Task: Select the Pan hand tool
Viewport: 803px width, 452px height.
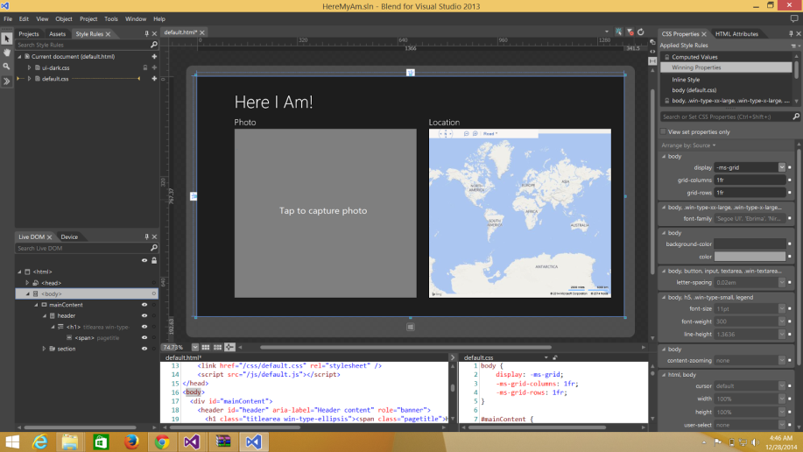Action: [7, 53]
